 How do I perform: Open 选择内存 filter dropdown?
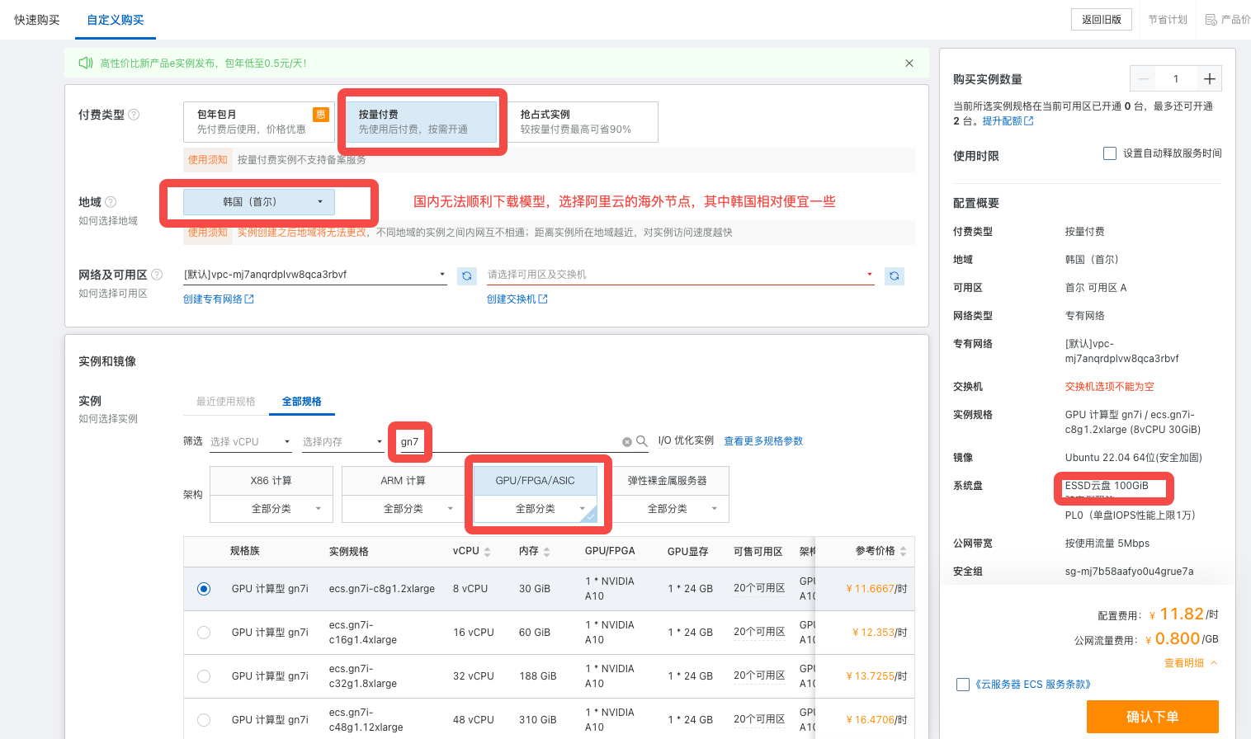pos(343,442)
